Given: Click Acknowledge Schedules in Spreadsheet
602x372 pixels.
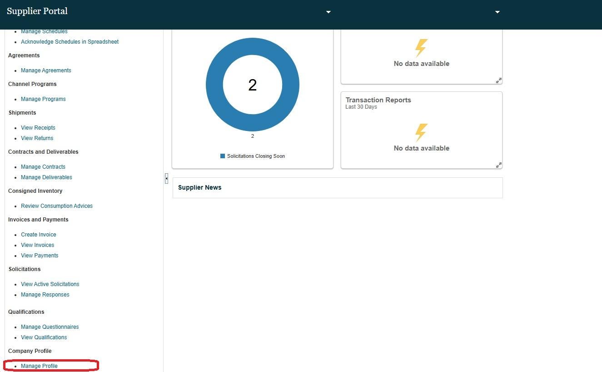Looking at the screenshot, I should [x=70, y=42].
